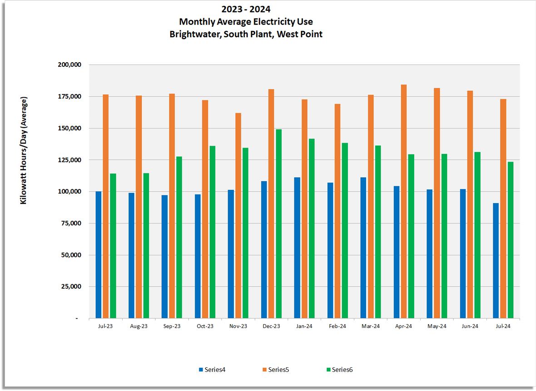Image resolution: width=536 pixels, height=391 pixels.
Task: Select the Series4 legend label
Action: tap(215, 370)
